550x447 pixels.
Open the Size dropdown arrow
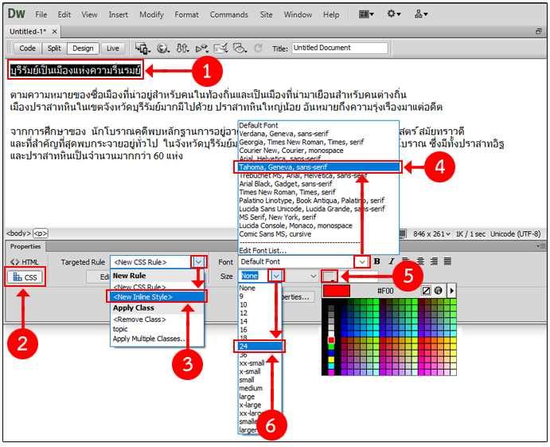pos(277,276)
